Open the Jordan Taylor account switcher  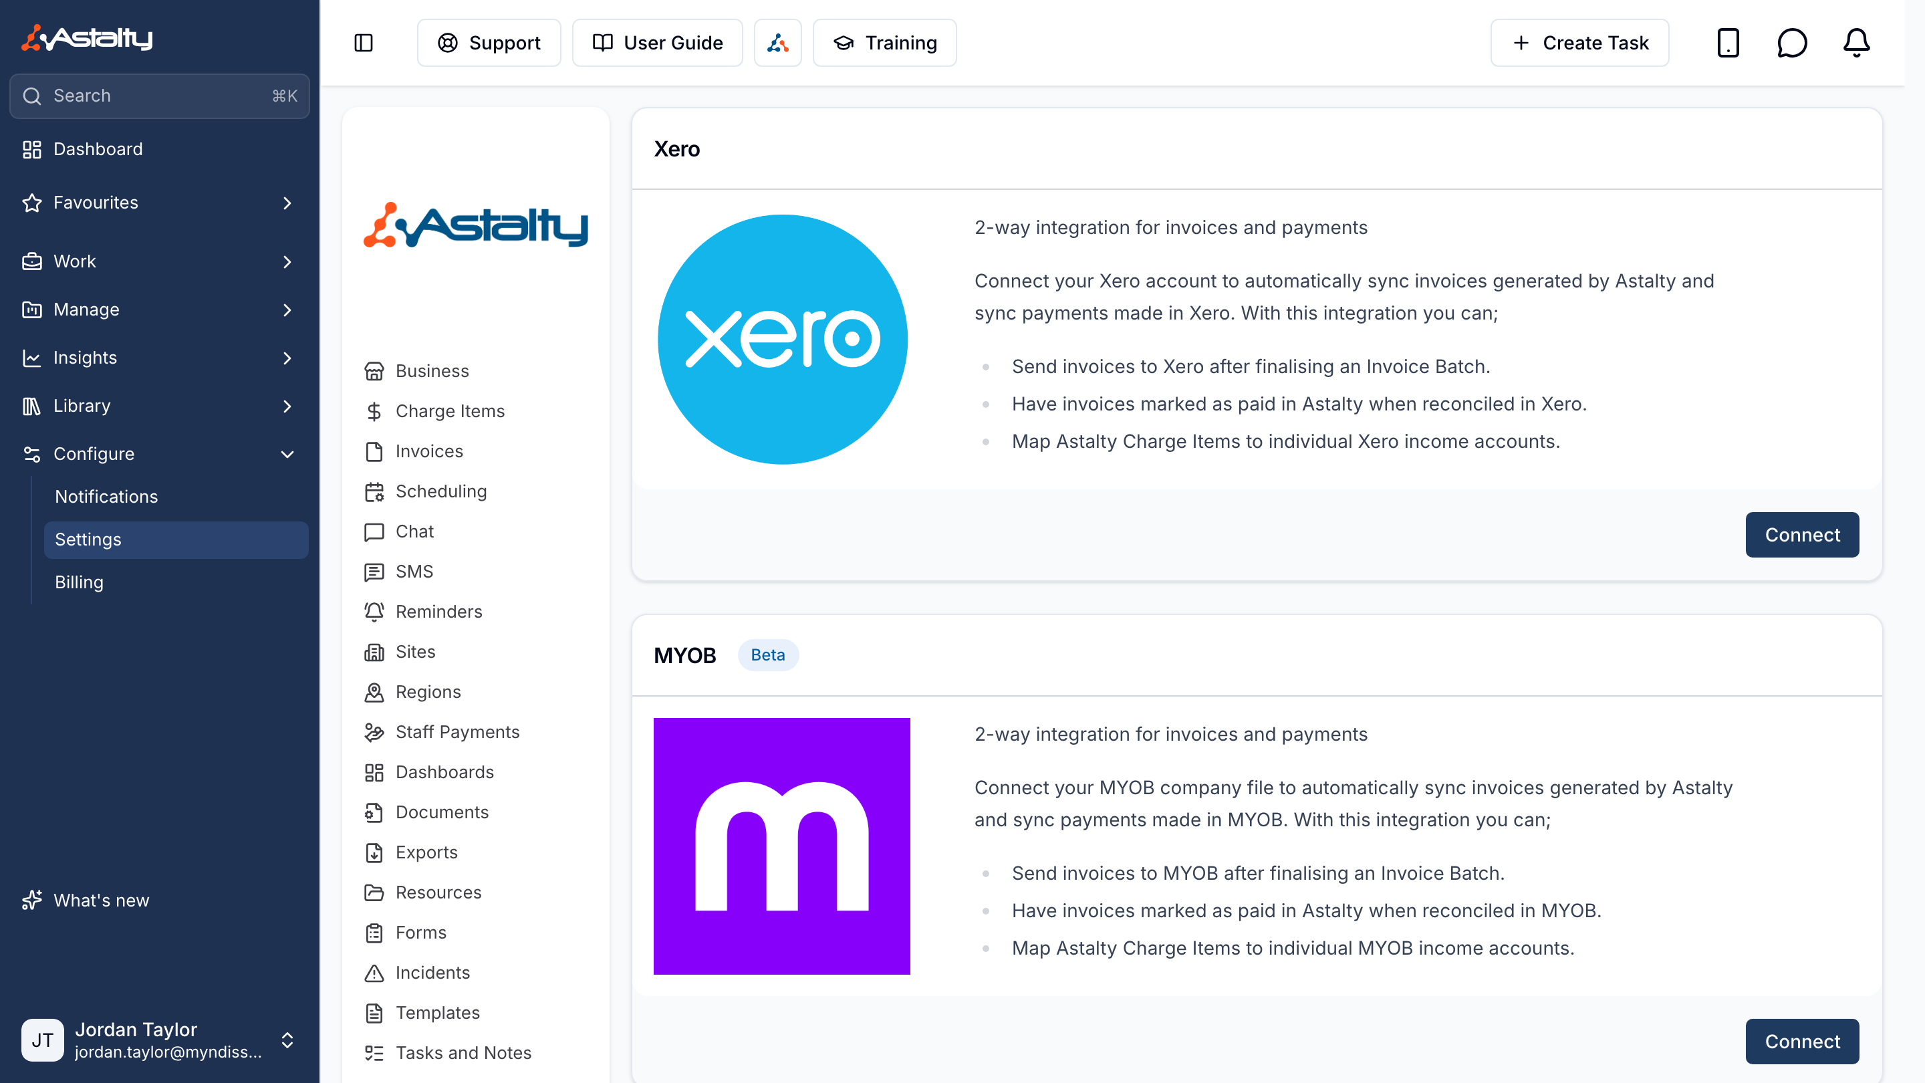click(159, 1040)
